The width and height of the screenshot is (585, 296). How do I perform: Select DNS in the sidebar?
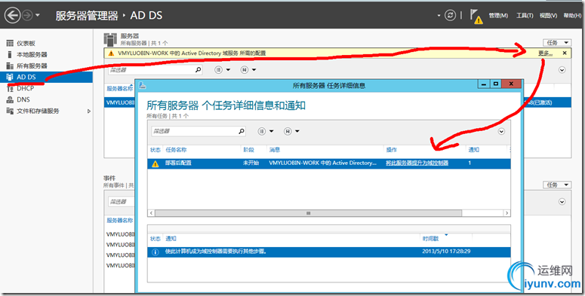point(23,99)
